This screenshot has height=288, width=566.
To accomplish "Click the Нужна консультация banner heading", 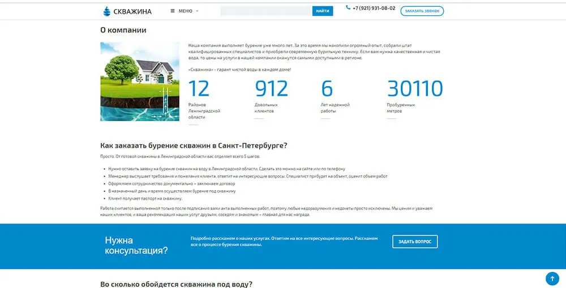I will 136,245.
